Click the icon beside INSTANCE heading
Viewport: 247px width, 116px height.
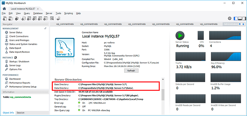coord(15,58)
